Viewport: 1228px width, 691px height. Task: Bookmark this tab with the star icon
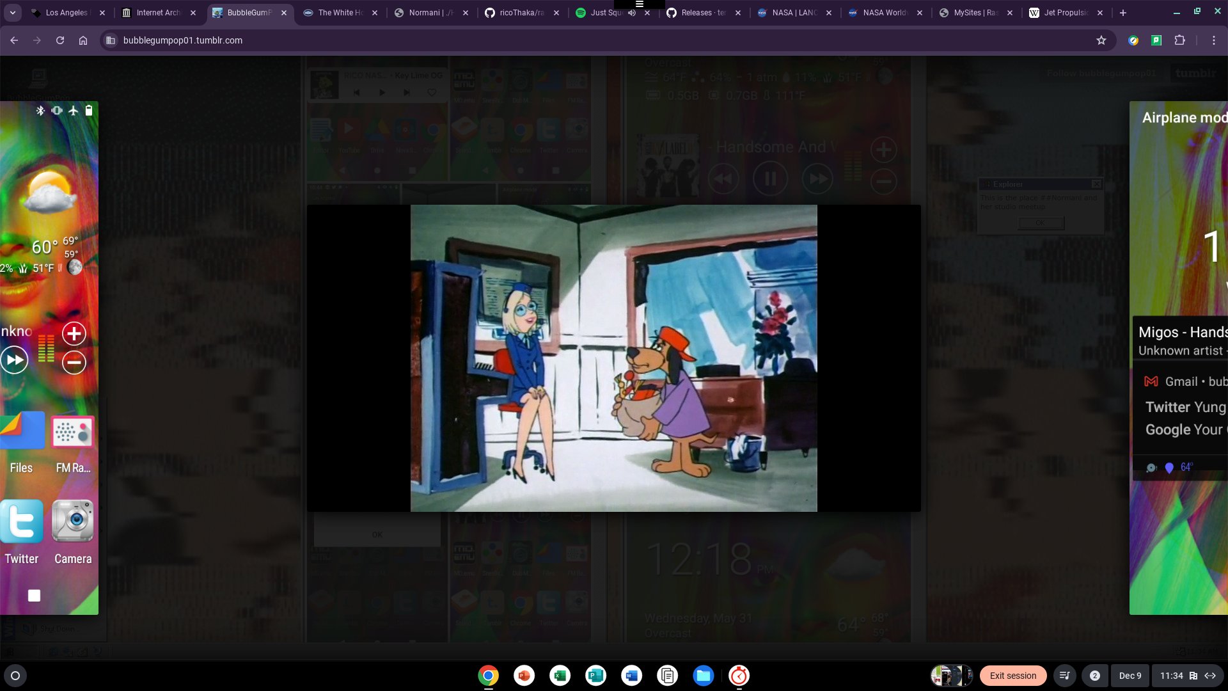pyautogui.click(x=1101, y=40)
